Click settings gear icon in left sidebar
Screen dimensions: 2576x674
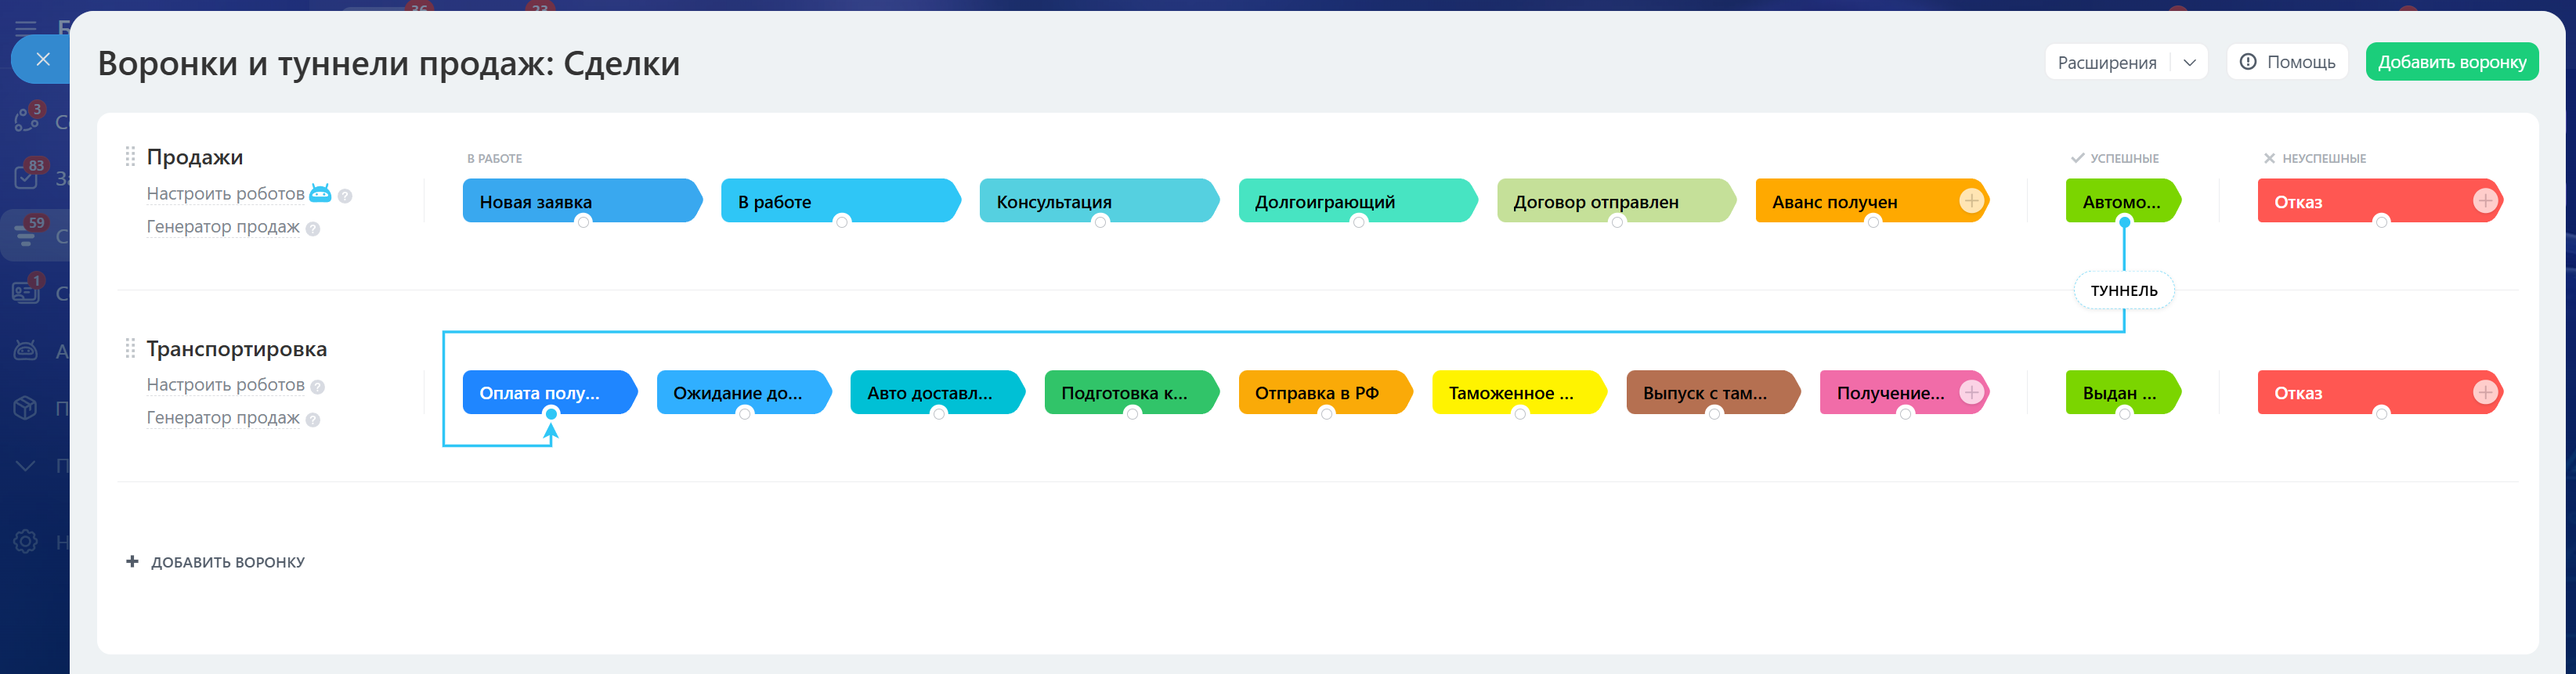click(x=26, y=542)
